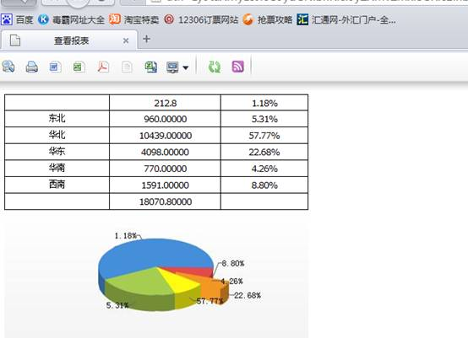468x338 pixels.
Task: Open the 12306订票网站 bookmark
Action: (x=201, y=19)
